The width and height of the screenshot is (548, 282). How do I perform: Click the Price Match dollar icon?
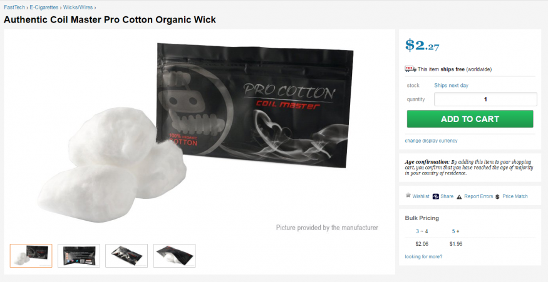(x=497, y=197)
